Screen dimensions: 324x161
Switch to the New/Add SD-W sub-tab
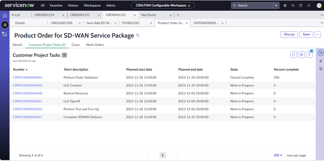[99, 23]
